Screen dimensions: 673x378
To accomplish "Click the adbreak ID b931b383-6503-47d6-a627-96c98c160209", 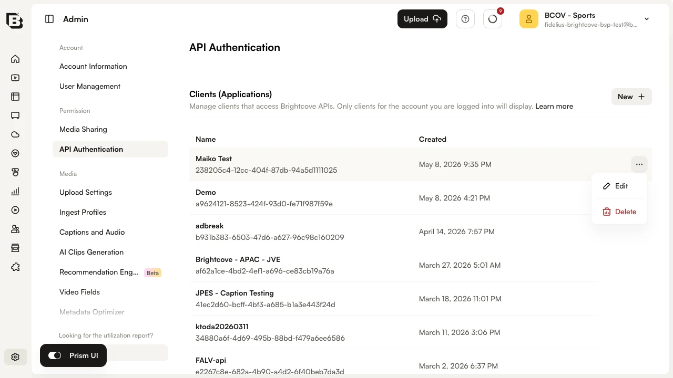I will coord(270,237).
